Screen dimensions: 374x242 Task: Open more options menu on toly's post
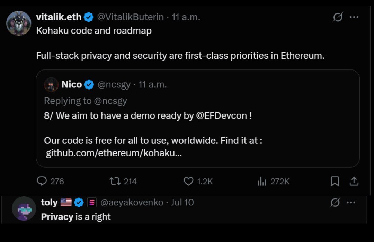pyautogui.click(x=351, y=202)
